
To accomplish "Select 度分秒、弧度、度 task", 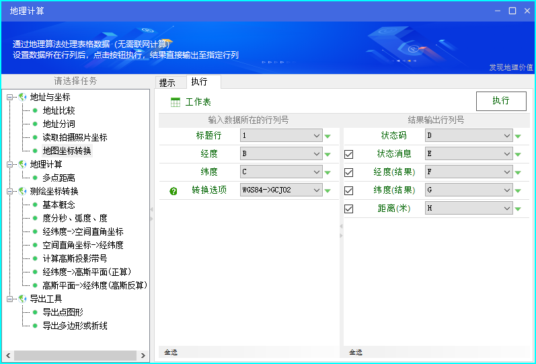I will coord(75,218).
